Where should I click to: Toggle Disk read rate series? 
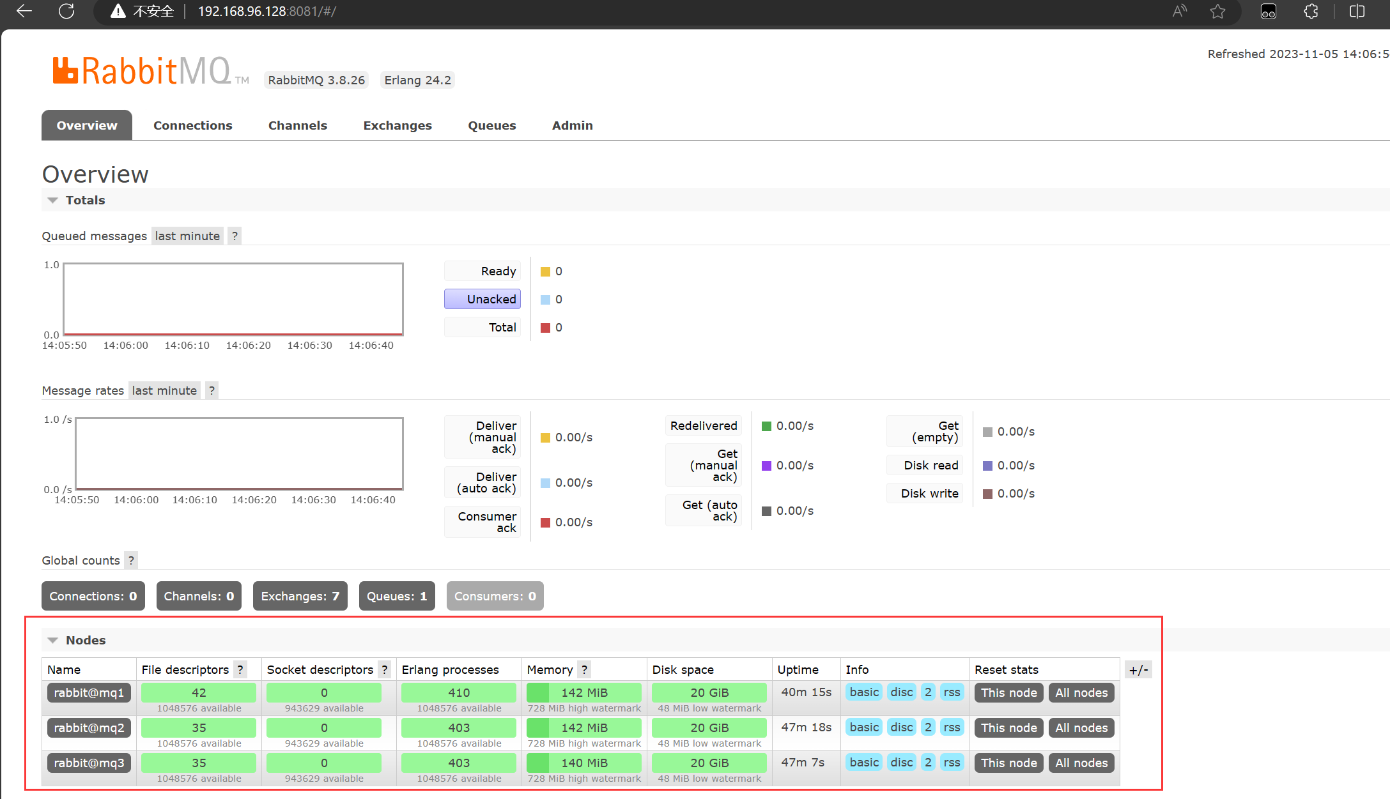point(925,465)
